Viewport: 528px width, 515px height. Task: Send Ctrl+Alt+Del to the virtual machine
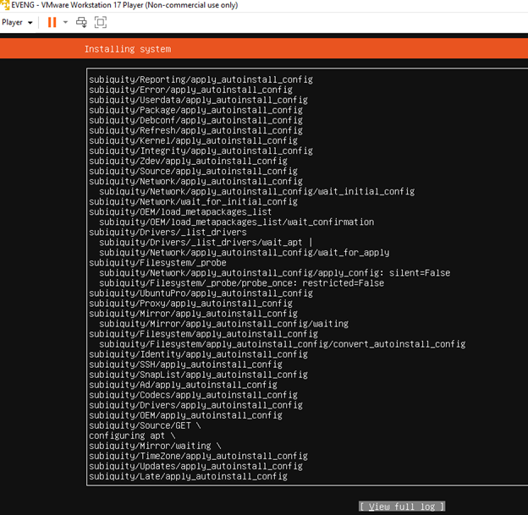point(81,22)
